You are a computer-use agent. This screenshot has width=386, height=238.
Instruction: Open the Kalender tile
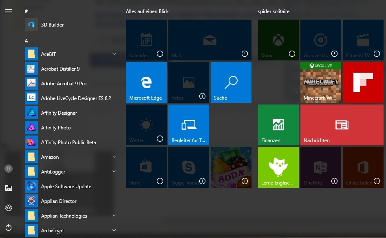click(146, 40)
